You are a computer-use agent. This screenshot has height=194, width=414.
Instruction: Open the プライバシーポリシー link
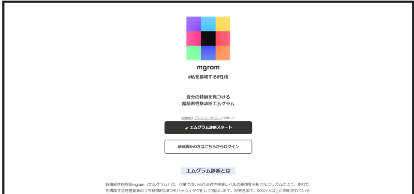[x=208, y=118]
